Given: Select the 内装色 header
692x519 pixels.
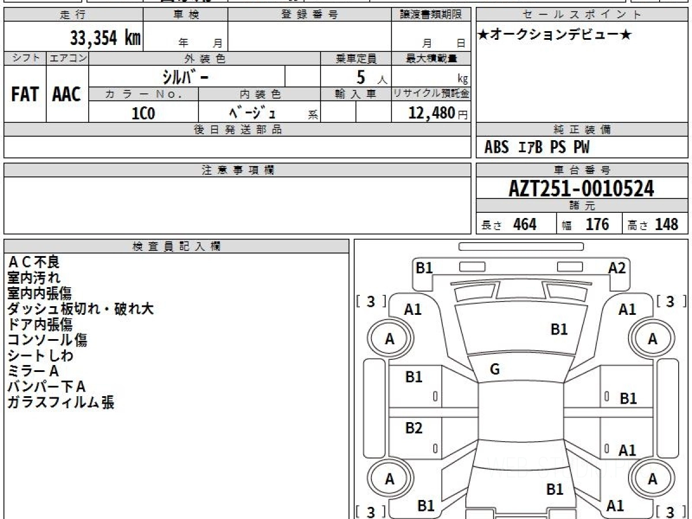Looking at the screenshot, I should [x=259, y=94].
